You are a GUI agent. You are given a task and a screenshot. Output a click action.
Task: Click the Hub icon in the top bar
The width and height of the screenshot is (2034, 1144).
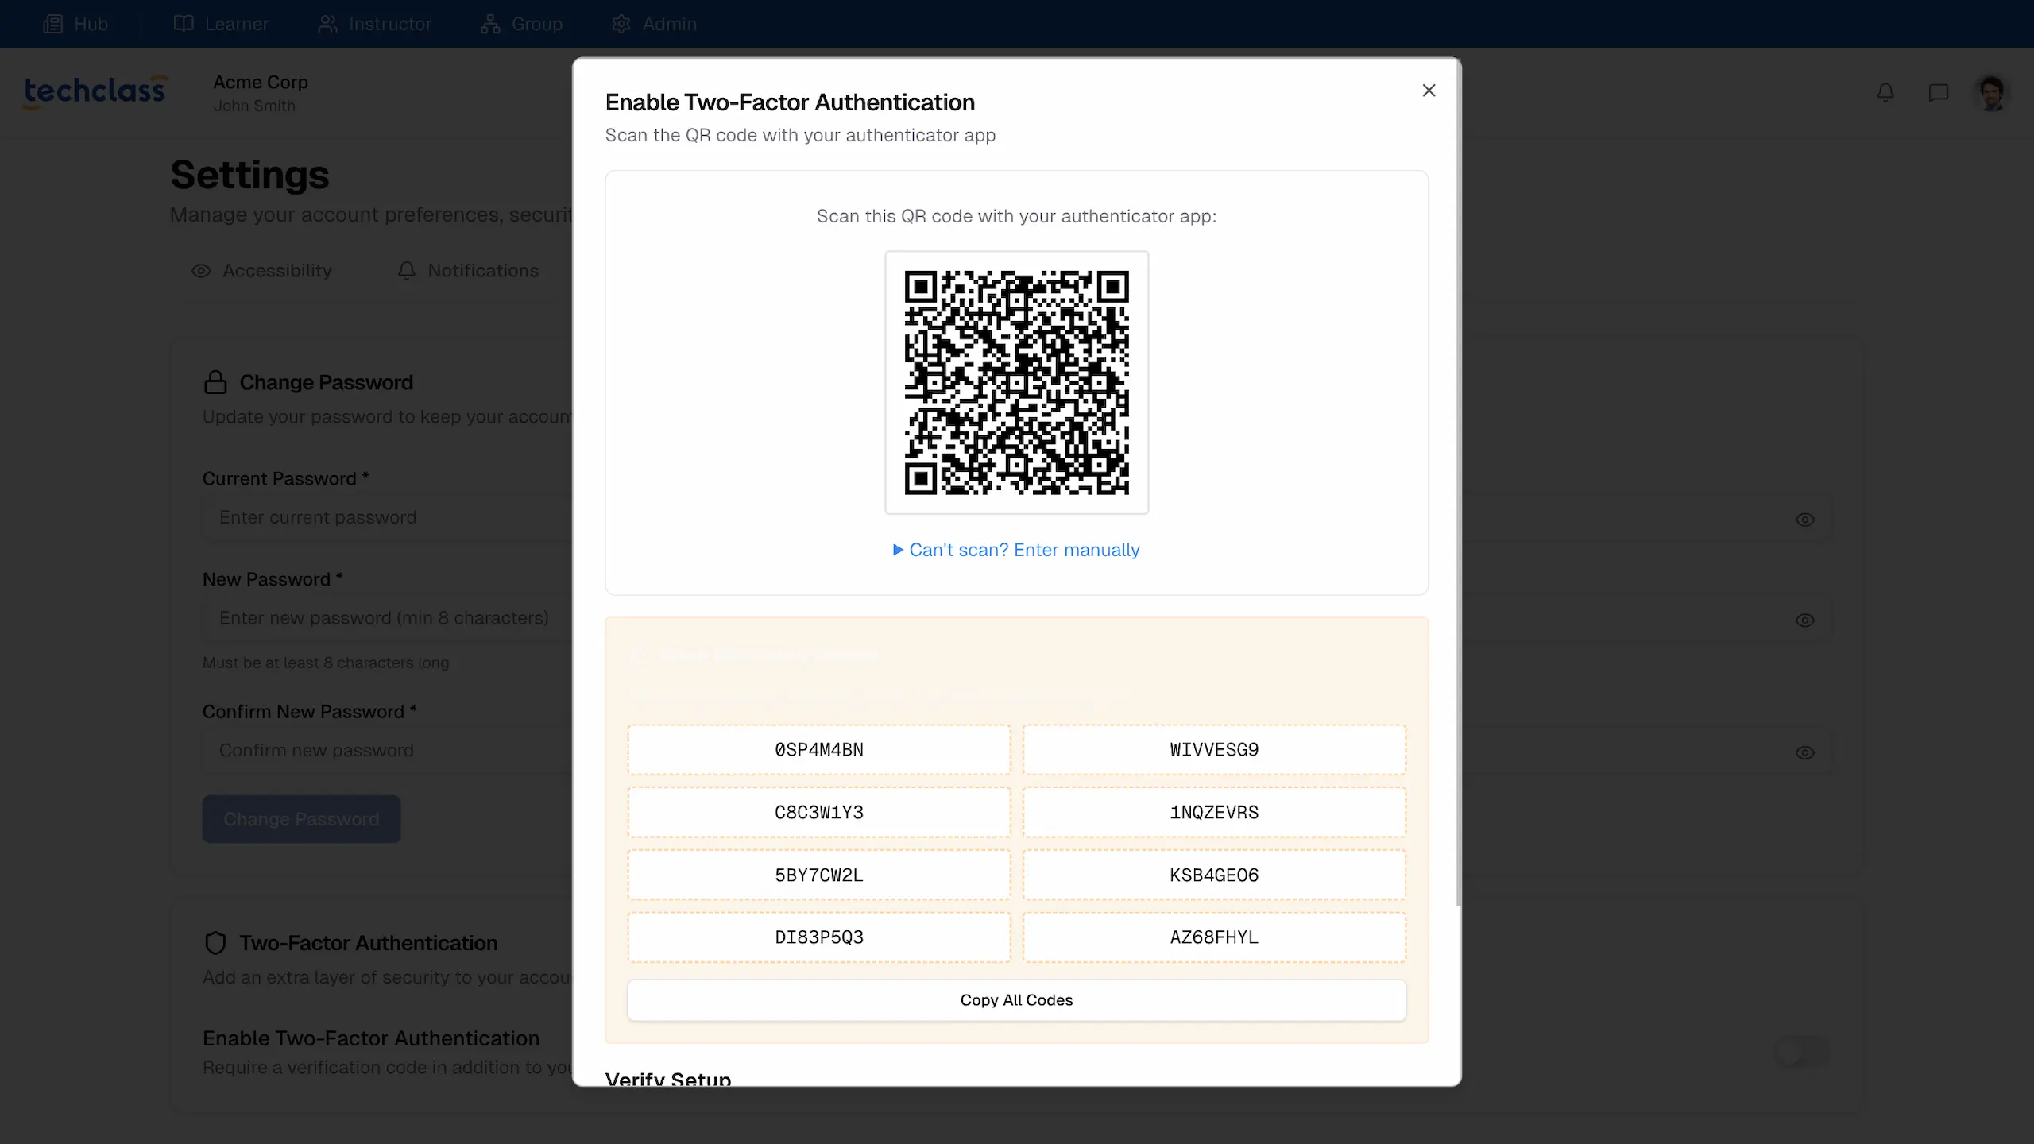[53, 24]
